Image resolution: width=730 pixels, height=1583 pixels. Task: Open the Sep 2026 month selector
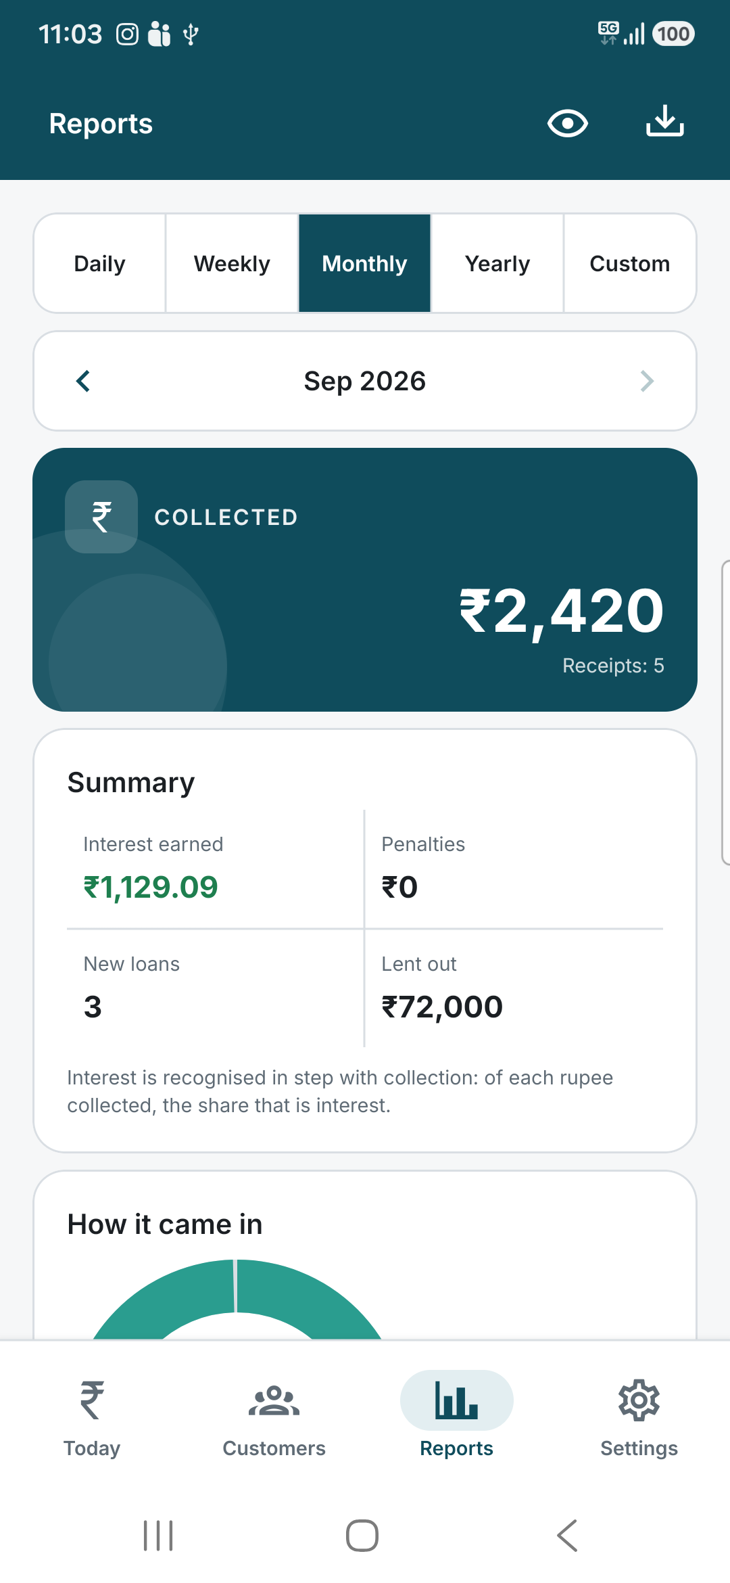click(365, 381)
